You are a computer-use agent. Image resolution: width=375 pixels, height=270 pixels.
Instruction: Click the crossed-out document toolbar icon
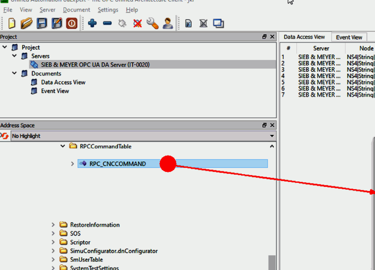click(203, 23)
